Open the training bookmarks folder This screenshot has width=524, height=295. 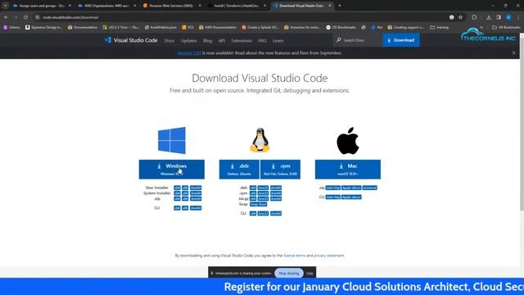click(x=440, y=27)
